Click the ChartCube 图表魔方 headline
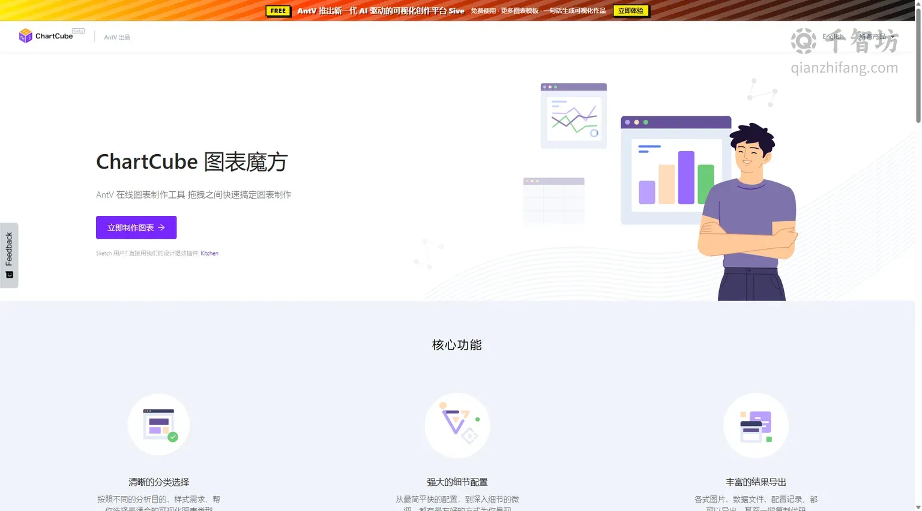This screenshot has height=511, width=922. 192,162
